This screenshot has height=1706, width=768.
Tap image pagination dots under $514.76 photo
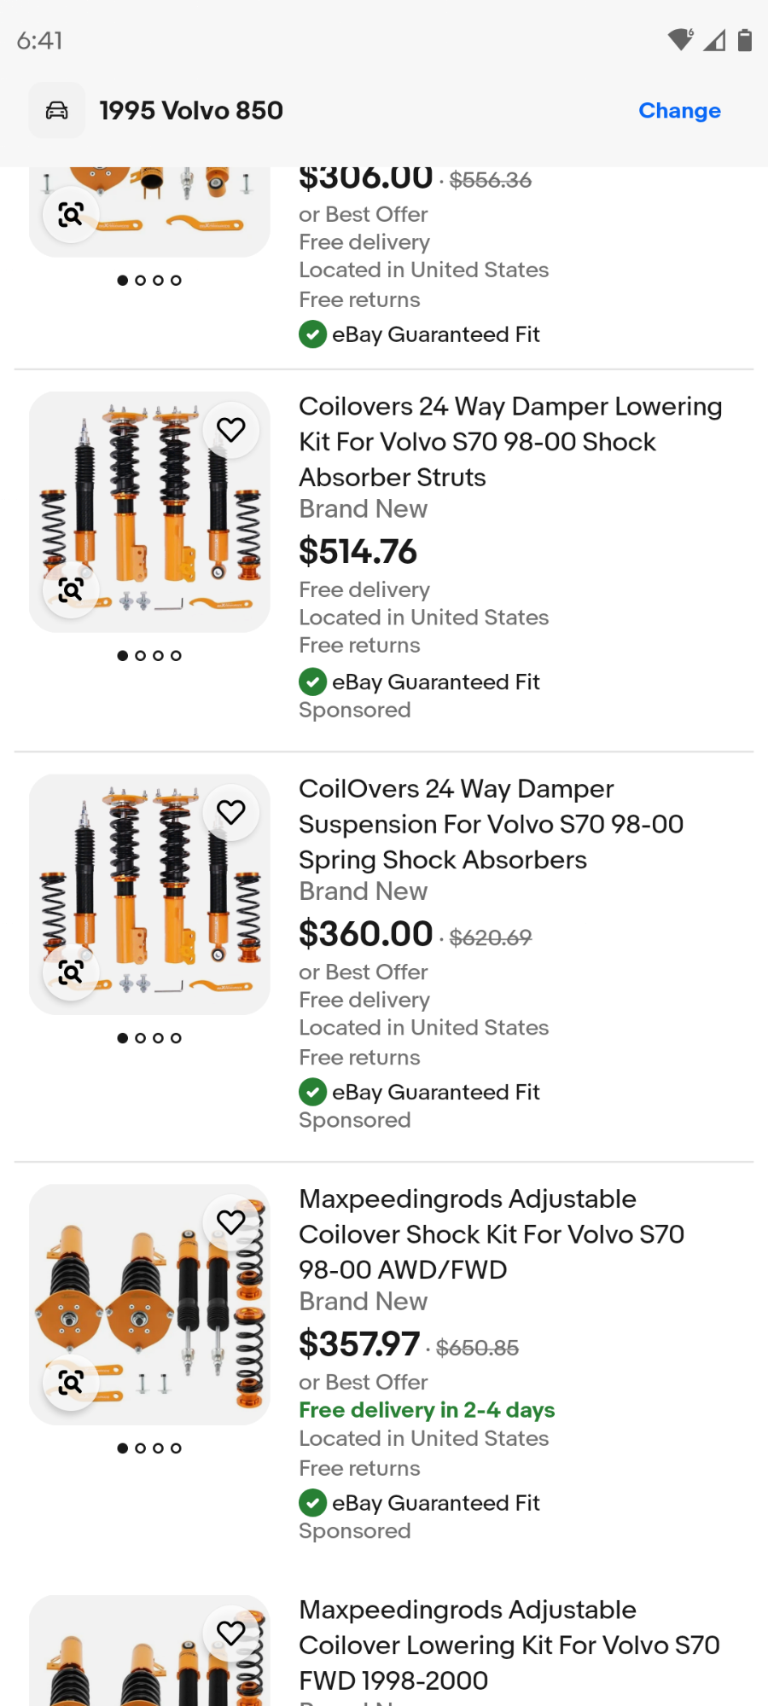coord(149,656)
